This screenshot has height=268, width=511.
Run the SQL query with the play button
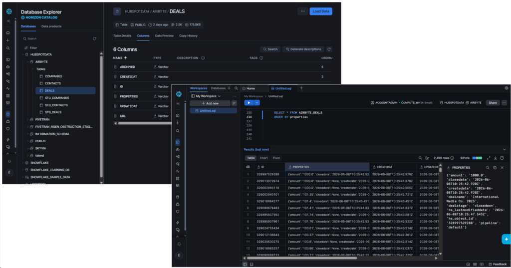[x=249, y=103]
